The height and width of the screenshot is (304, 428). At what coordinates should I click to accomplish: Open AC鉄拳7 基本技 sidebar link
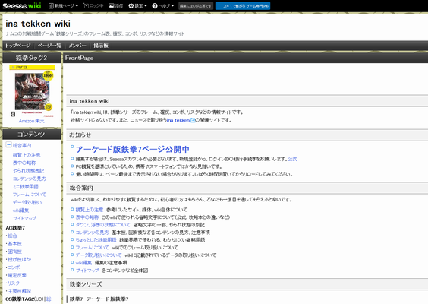[x=14, y=244]
